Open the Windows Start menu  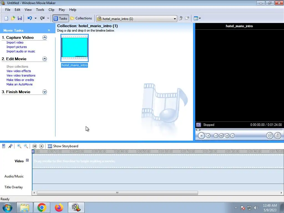coord(7,207)
